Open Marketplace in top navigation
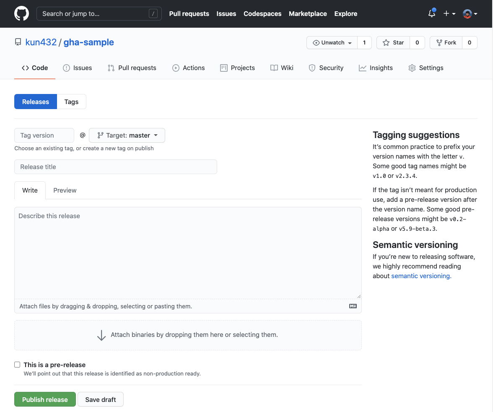493x412 pixels. (x=308, y=13)
